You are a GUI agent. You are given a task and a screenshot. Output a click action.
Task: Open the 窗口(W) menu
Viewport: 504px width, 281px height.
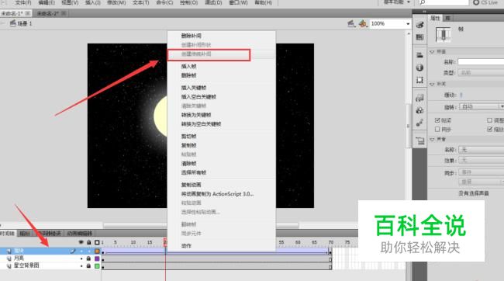point(239,2)
